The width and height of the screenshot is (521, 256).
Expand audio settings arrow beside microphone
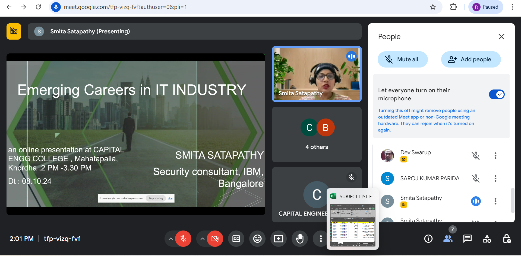tap(170, 239)
